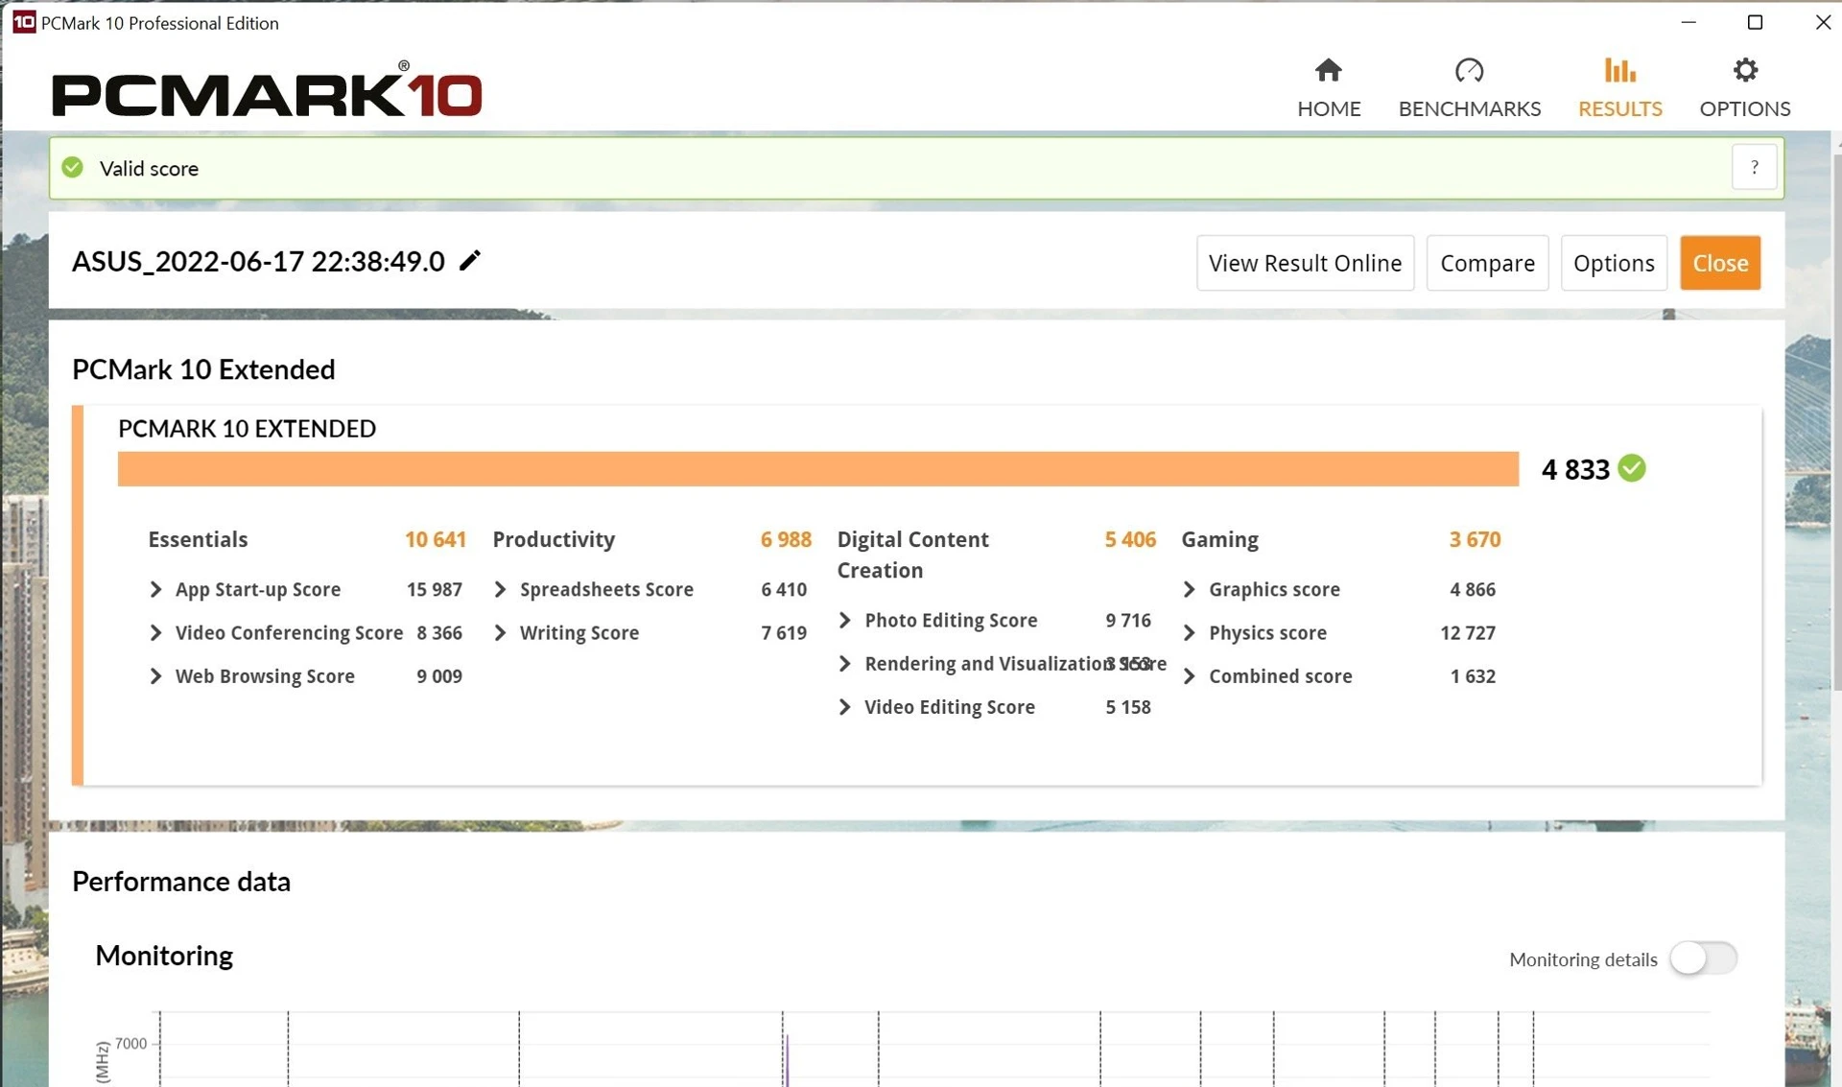The height and width of the screenshot is (1087, 1842).
Task: Open the BENCHMARKS tab
Action: pos(1469,88)
